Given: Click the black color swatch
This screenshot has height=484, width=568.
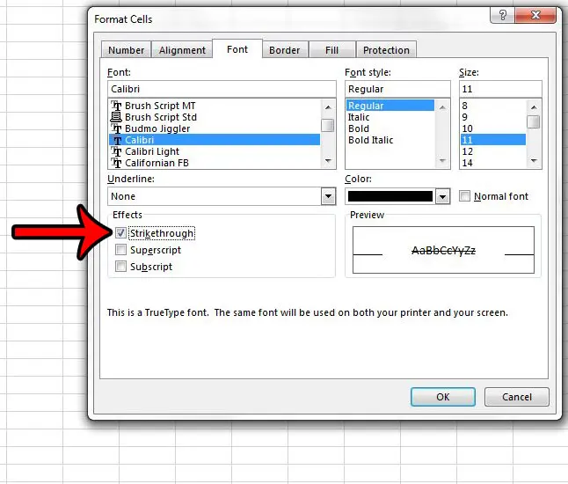Looking at the screenshot, I should coord(390,196).
